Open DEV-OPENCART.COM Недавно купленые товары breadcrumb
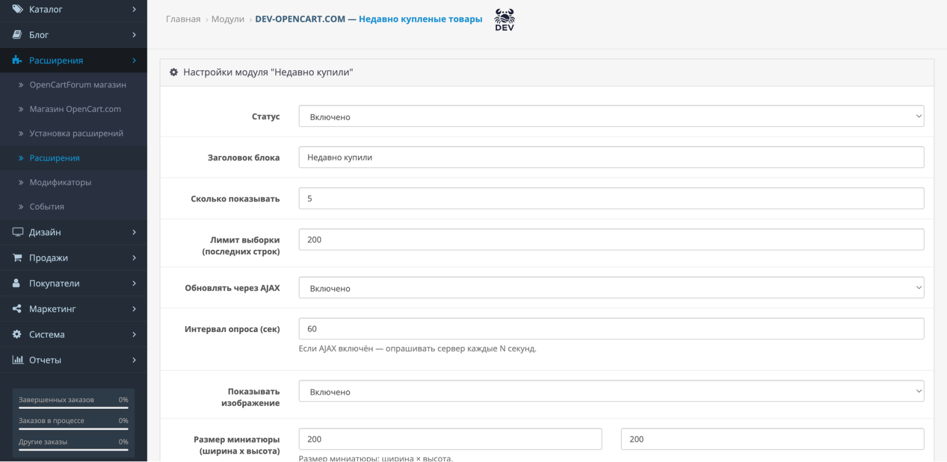The width and height of the screenshot is (947, 462). pos(369,19)
